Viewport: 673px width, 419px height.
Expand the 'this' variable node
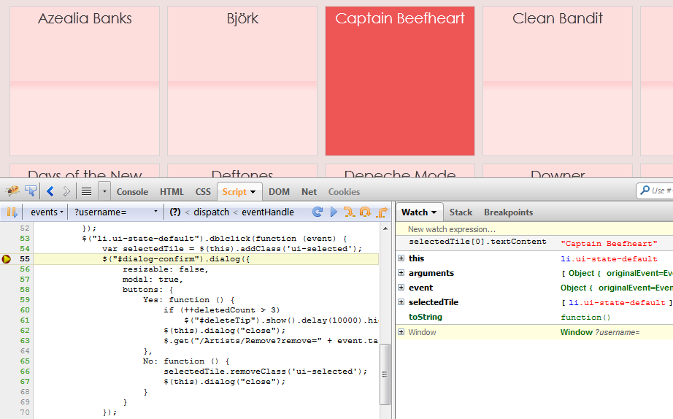pos(401,258)
